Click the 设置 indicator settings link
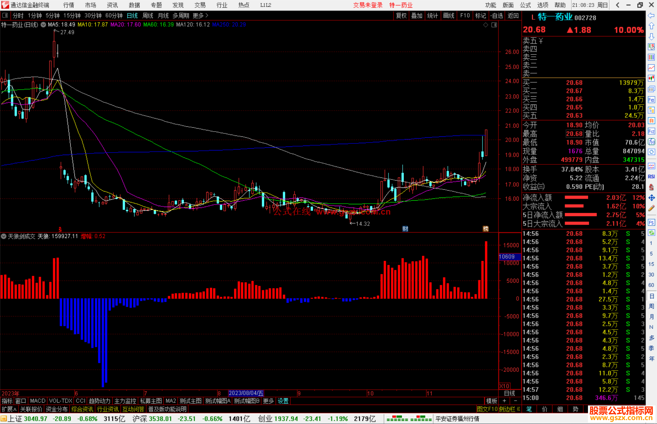The height and width of the screenshot is (424, 657). click(283, 401)
